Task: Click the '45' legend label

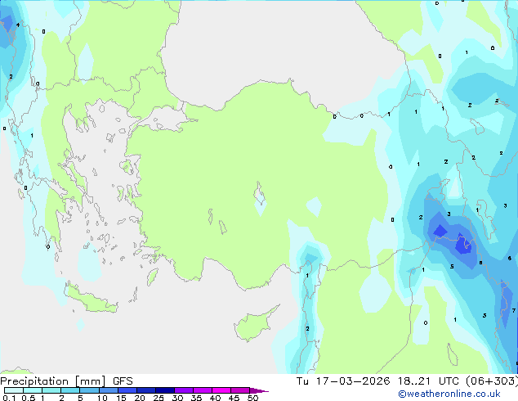Action: [x=234, y=398]
